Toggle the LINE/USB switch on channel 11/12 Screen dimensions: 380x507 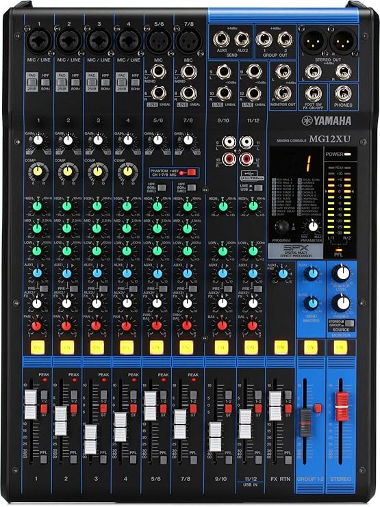(258, 187)
